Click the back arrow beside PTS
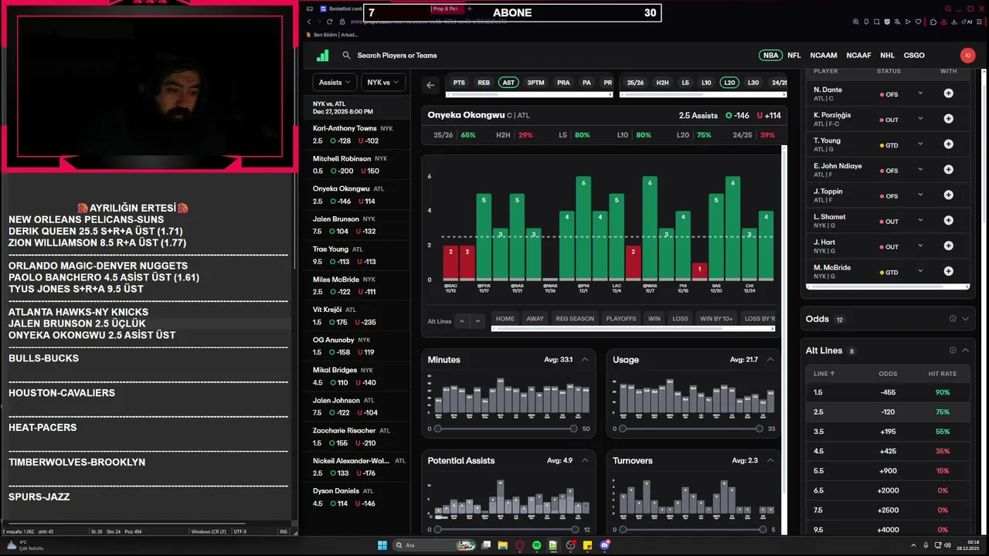 (430, 85)
